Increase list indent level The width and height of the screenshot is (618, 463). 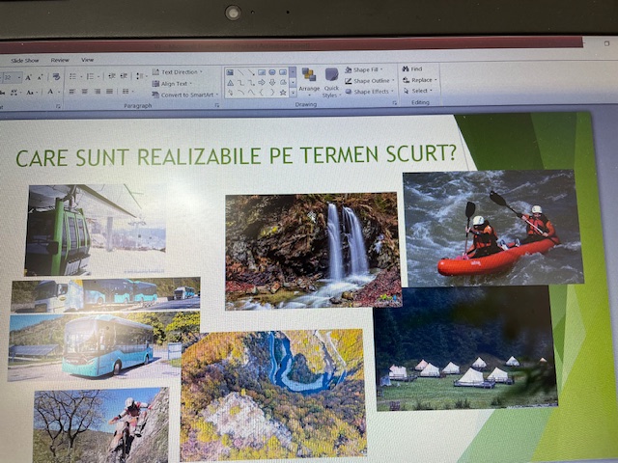coord(124,76)
